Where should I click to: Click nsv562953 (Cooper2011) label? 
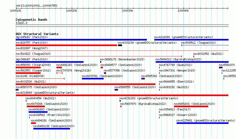click(33, 70)
